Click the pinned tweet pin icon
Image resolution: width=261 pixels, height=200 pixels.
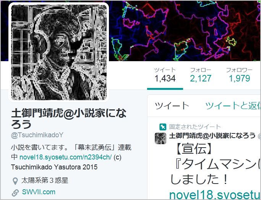pyautogui.click(x=163, y=127)
